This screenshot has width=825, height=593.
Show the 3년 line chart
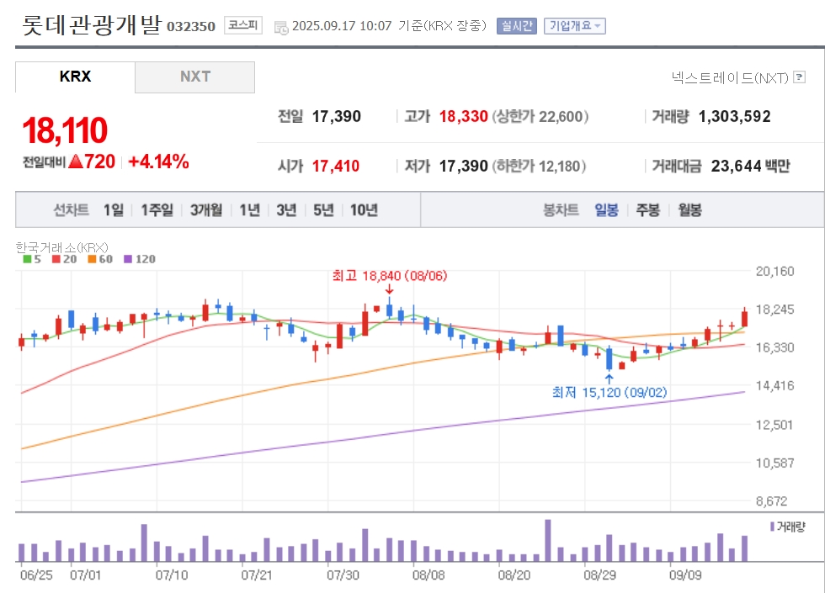pos(287,210)
